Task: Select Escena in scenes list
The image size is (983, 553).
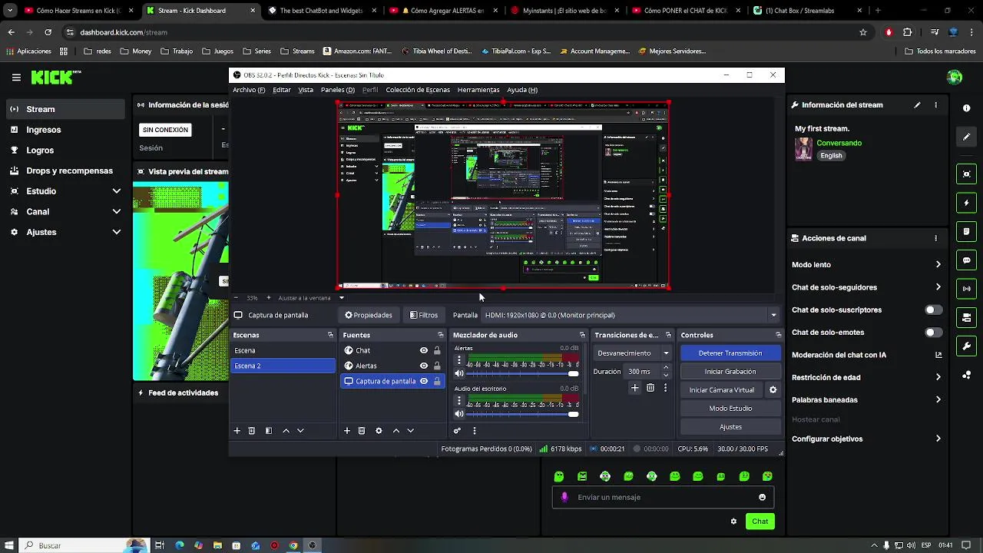Action: click(x=283, y=351)
